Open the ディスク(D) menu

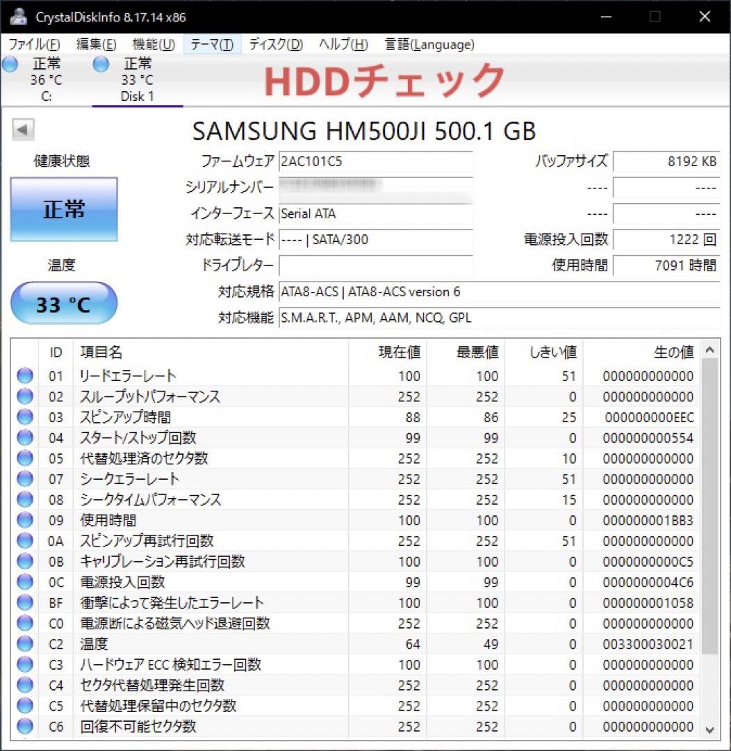click(x=277, y=45)
